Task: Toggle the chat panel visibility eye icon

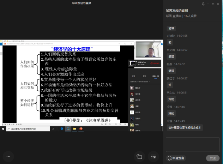Action: coord(153,156)
